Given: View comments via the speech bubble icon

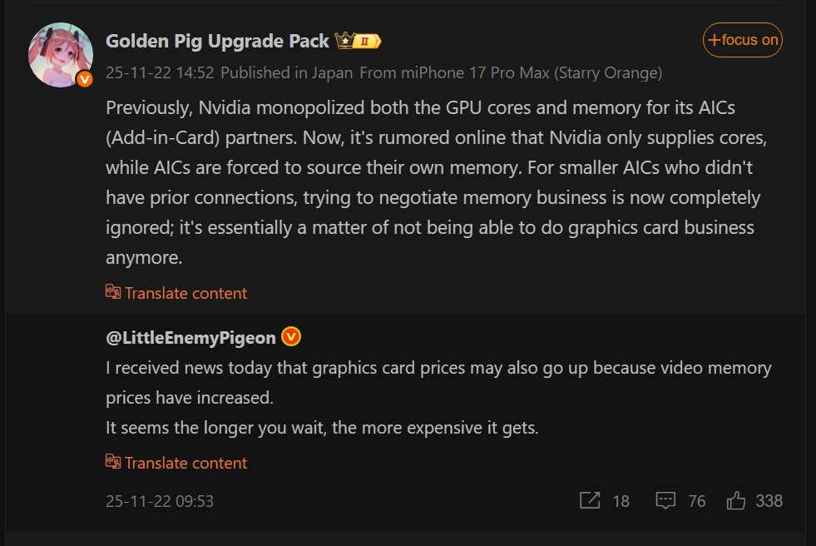Looking at the screenshot, I should (x=666, y=501).
